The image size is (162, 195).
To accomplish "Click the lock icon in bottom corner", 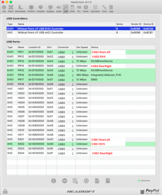I will click(5, 191).
